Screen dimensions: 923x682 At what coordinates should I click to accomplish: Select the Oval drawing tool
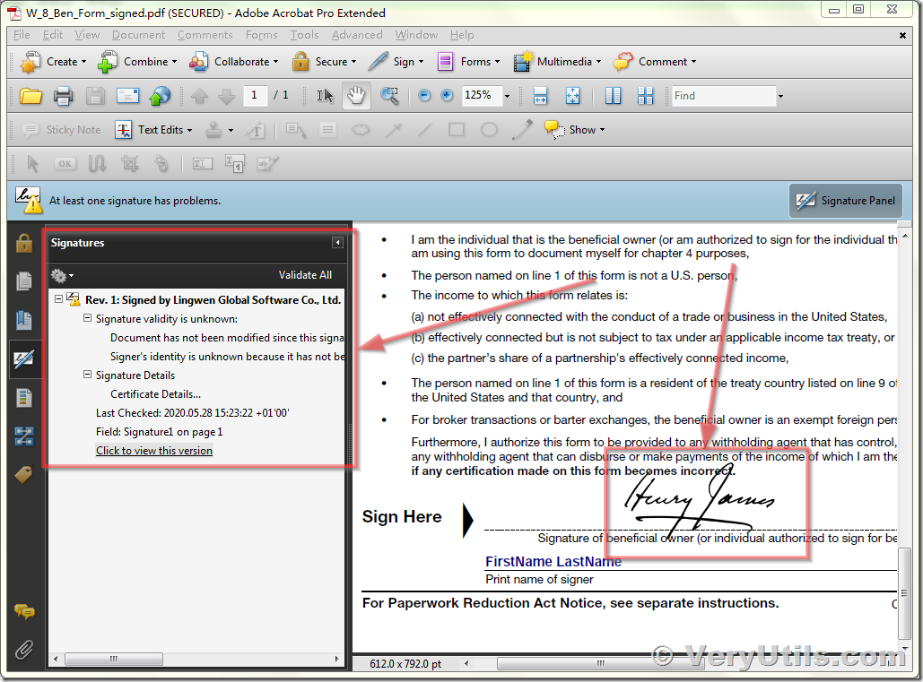(x=489, y=129)
